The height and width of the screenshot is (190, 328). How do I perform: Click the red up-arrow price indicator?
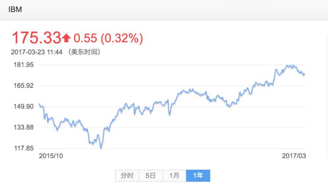[x=67, y=38]
